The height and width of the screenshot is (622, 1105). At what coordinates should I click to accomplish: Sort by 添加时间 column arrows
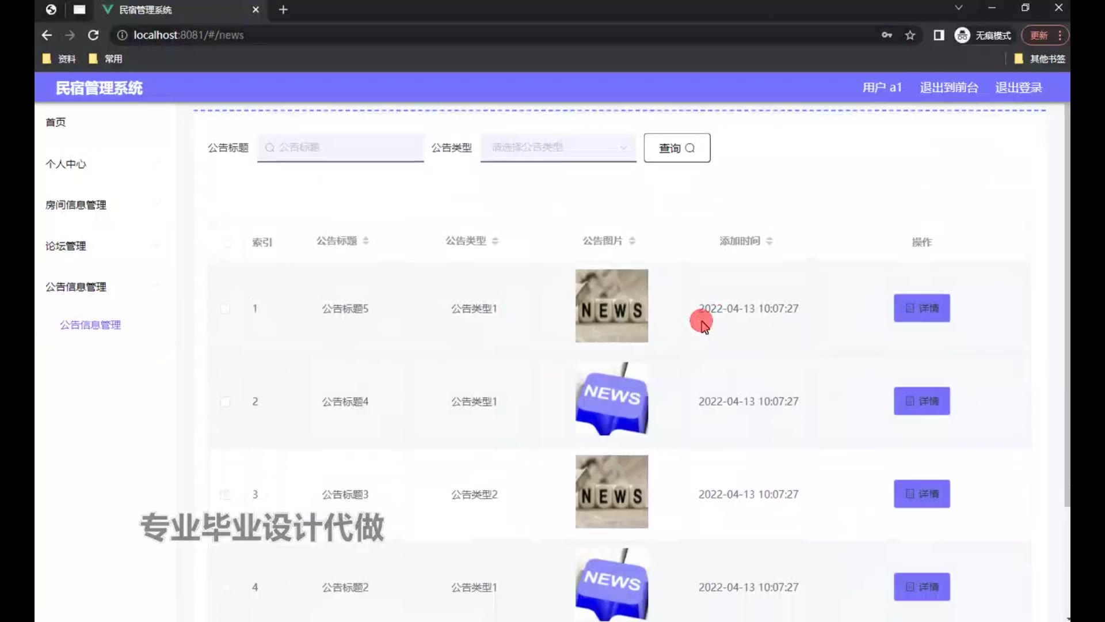pyautogui.click(x=769, y=241)
